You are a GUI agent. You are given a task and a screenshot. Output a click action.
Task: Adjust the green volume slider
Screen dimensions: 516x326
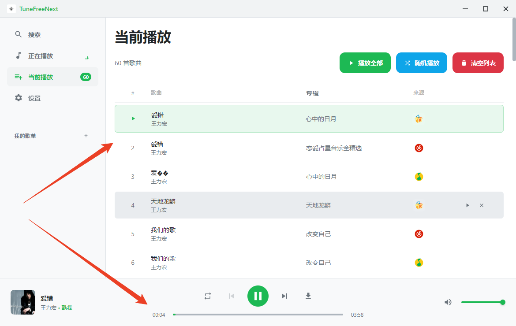[x=482, y=302]
